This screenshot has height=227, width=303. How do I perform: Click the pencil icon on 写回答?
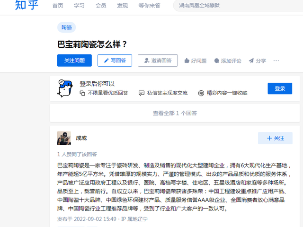(x=106, y=61)
